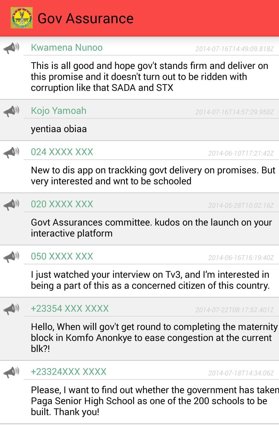Open the Gov Assurance title

pyautogui.click(x=85, y=19)
